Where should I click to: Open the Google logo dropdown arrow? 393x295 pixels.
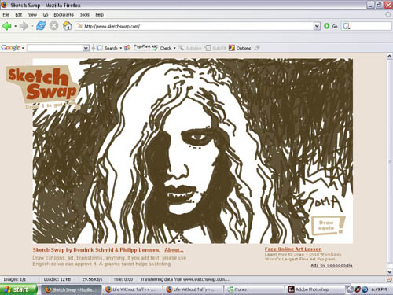click(x=23, y=48)
